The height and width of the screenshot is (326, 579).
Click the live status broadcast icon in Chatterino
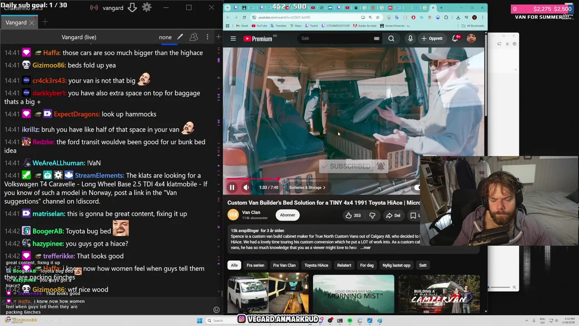94,8
